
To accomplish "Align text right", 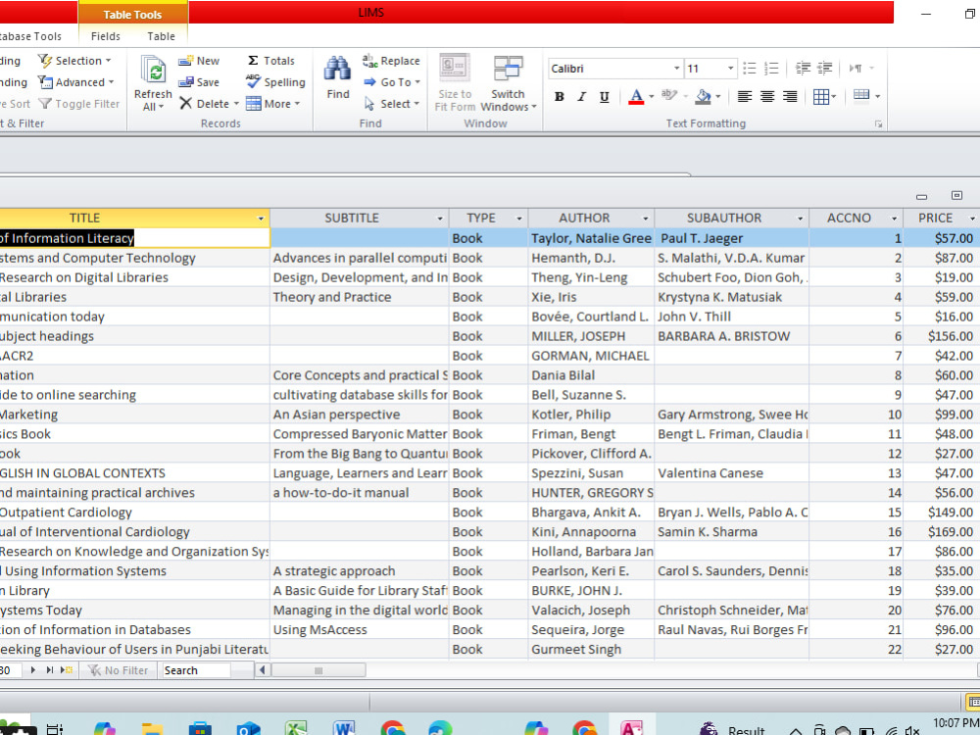I will 790,96.
